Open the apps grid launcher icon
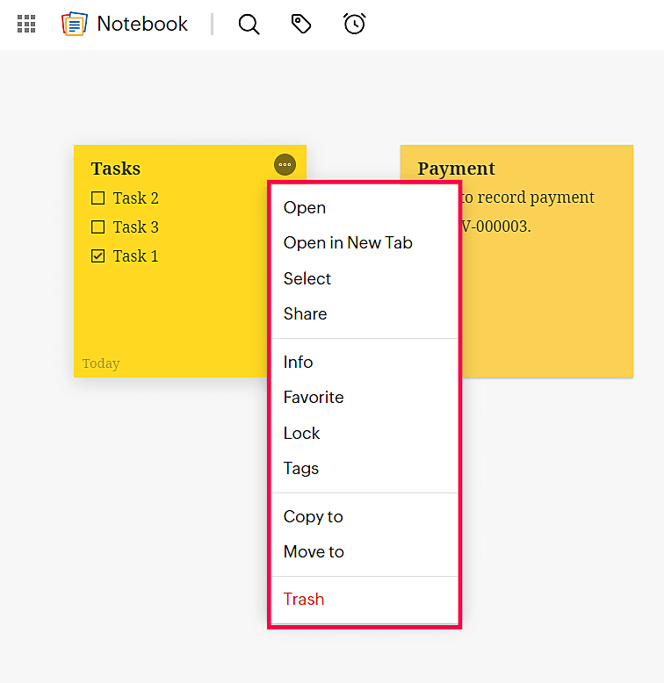This screenshot has height=683, width=664. coord(26,24)
